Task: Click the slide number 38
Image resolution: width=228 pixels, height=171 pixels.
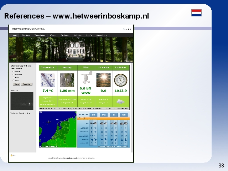Action: tap(221, 165)
